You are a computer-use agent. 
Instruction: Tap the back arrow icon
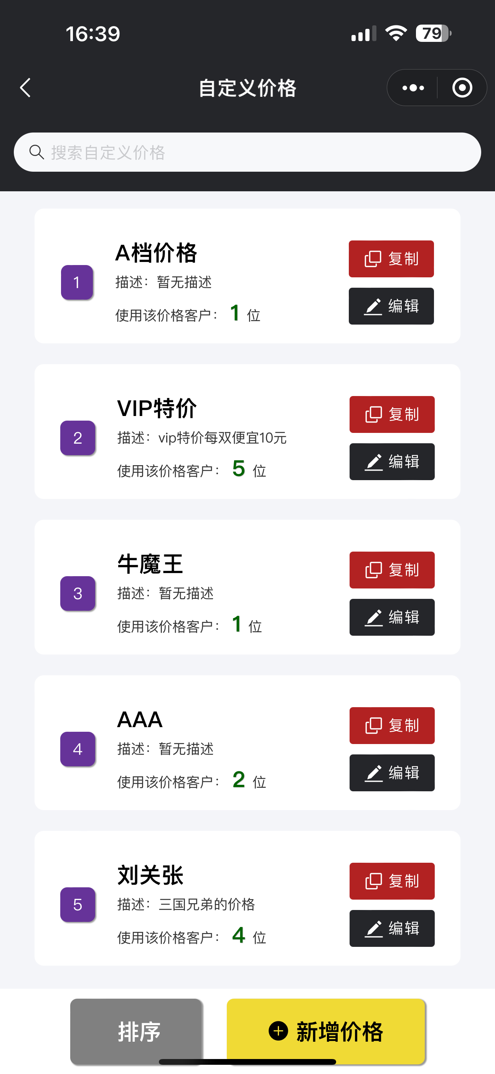[26, 88]
